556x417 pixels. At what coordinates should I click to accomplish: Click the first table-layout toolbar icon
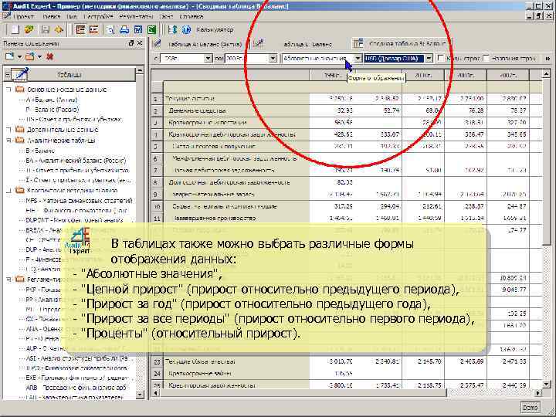click(x=80, y=30)
